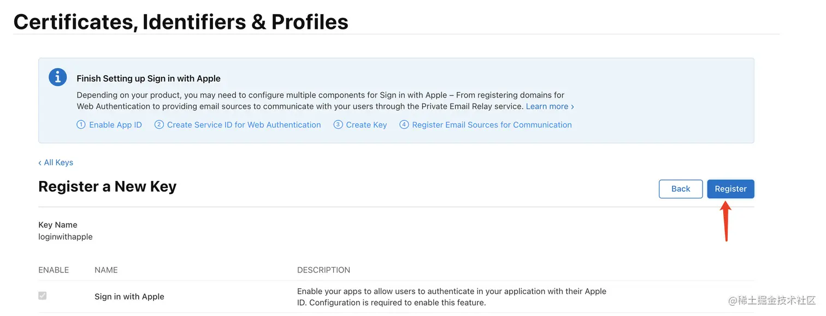Return to the All Keys list
826x316 pixels.
[58, 162]
